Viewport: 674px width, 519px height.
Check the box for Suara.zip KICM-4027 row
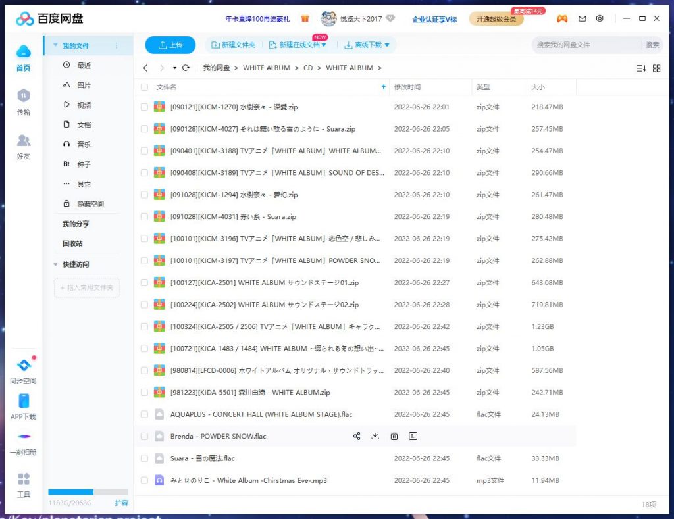[144, 128]
